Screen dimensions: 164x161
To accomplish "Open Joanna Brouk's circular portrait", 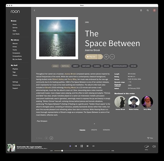I will pyautogui.click(x=120, y=102).
